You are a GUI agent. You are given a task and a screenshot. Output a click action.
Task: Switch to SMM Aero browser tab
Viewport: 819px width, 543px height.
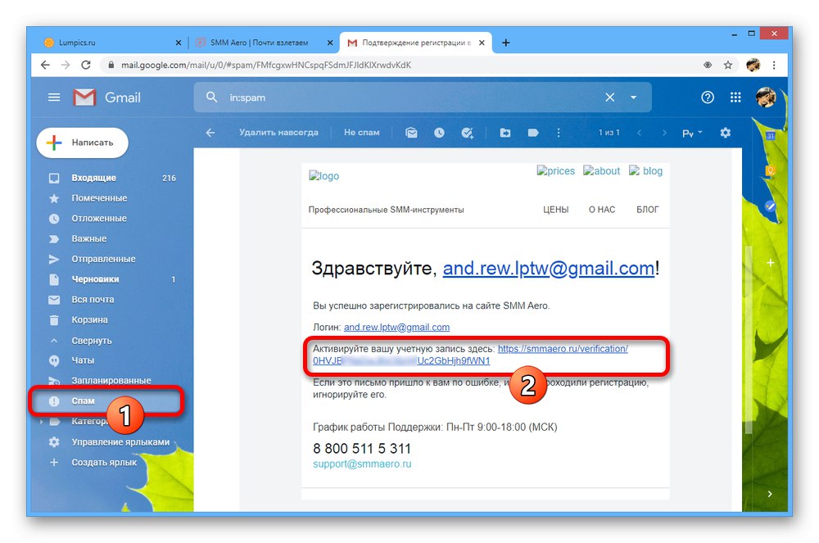[259, 43]
